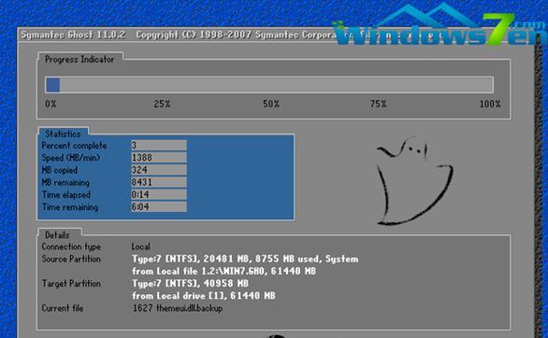Click the progress bar at 50% mark

tap(269, 85)
